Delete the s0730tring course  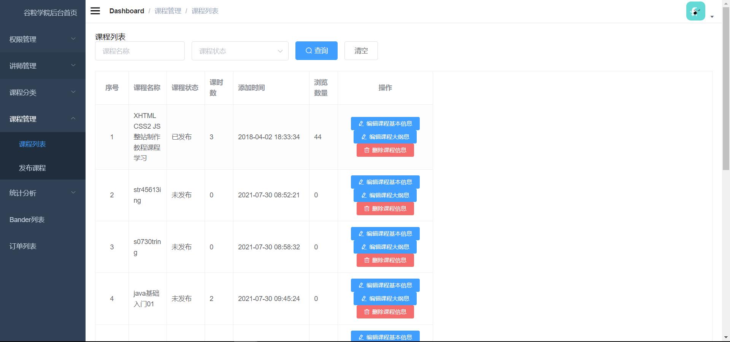tap(385, 260)
